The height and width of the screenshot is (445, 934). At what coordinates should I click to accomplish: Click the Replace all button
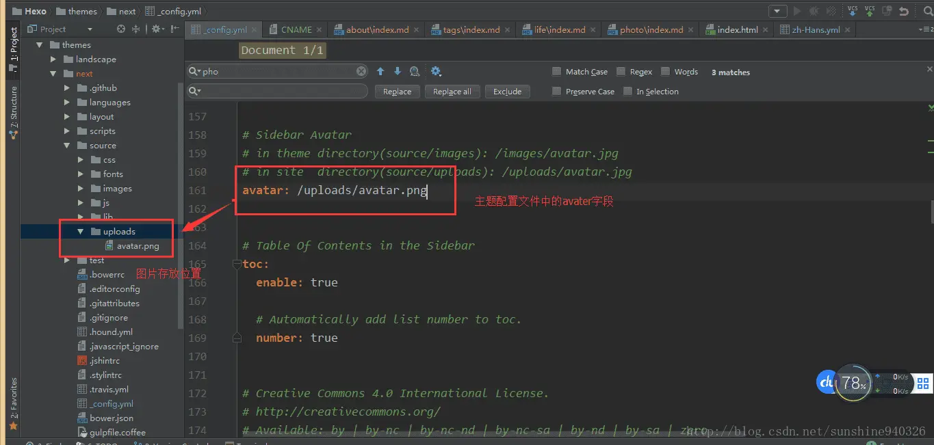452,92
